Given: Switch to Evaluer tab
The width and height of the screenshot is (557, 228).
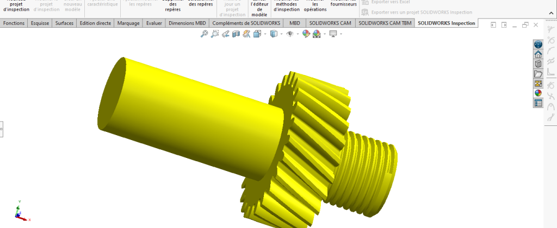Looking at the screenshot, I should tap(154, 23).
